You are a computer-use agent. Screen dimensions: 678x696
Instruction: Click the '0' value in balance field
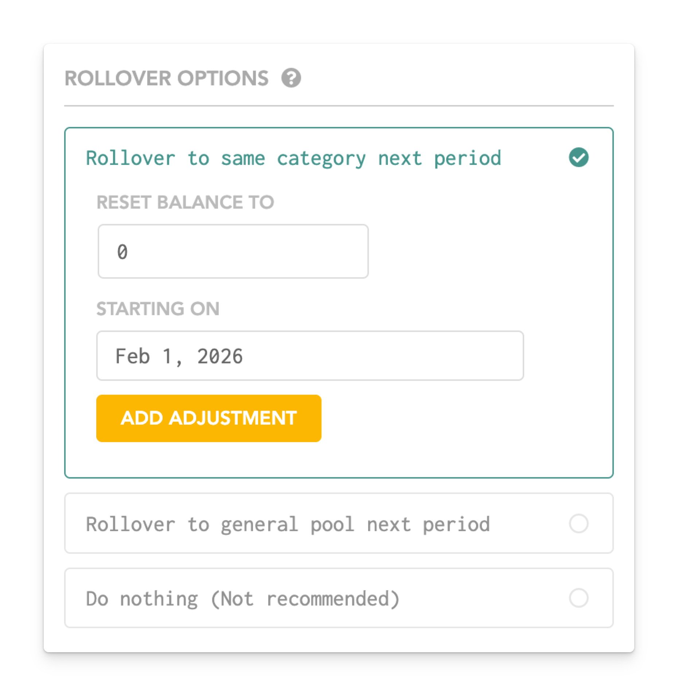[122, 252]
